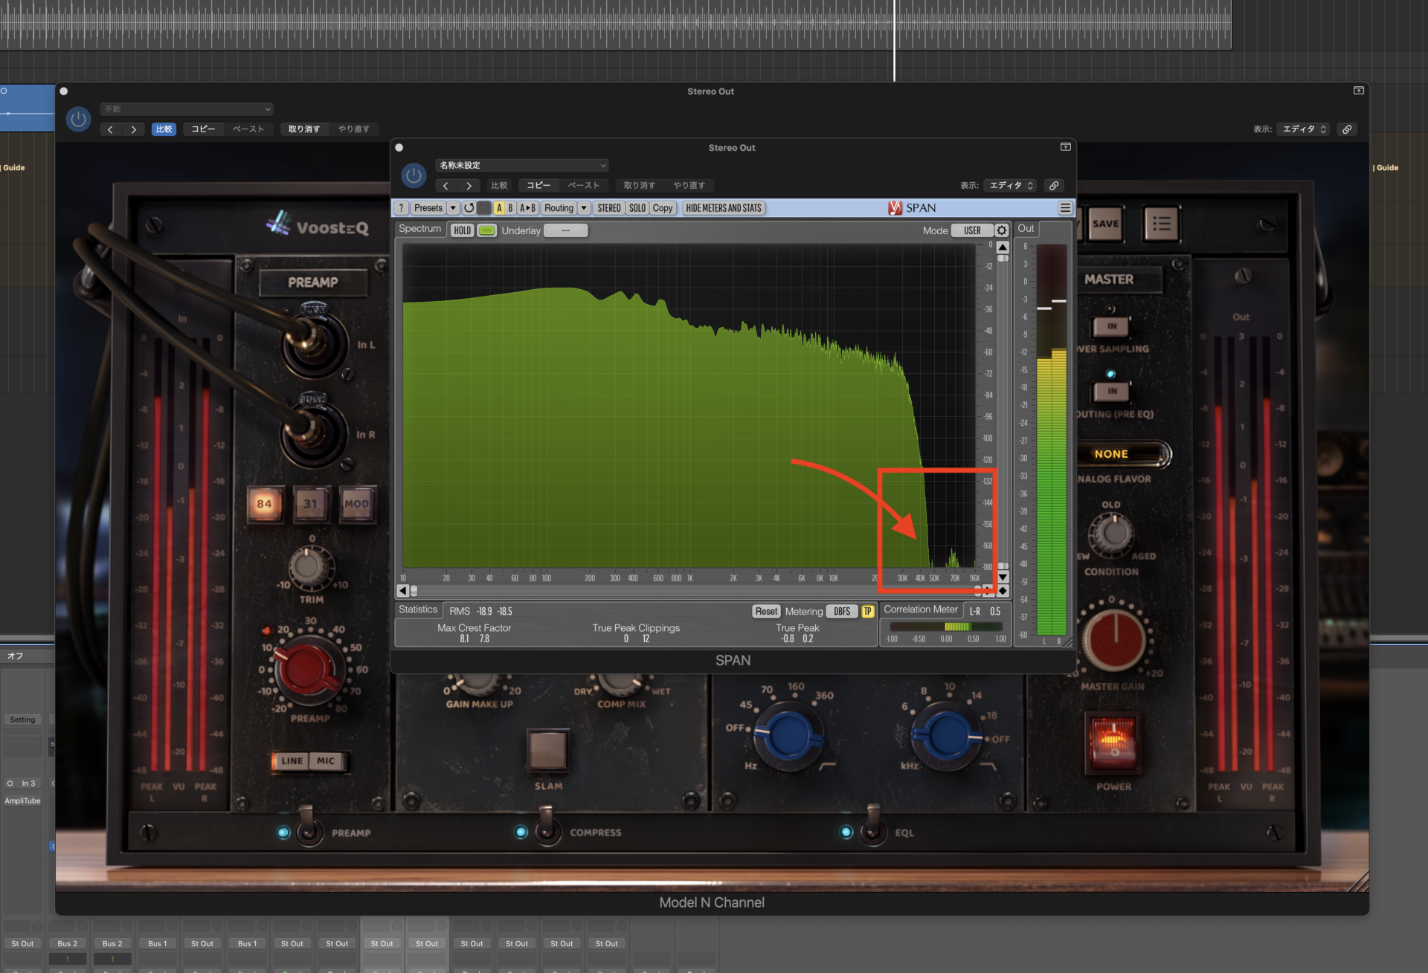This screenshot has width=1428, height=973.
Task: Go to next preset in Model N Channel header
Action: point(133,129)
